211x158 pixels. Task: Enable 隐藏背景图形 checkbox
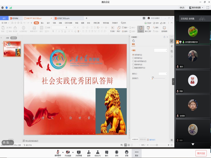pos(133,68)
